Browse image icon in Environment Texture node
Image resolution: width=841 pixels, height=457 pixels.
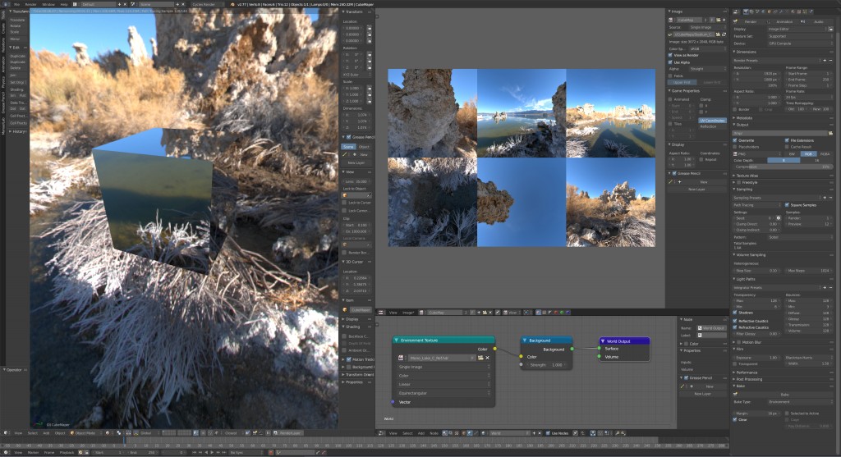pyautogui.click(x=401, y=358)
